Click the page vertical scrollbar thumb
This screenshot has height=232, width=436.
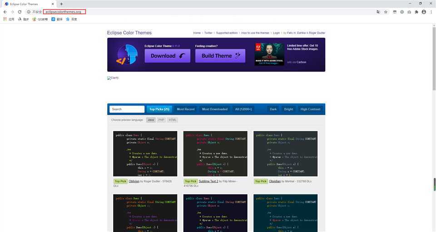(434, 58)
